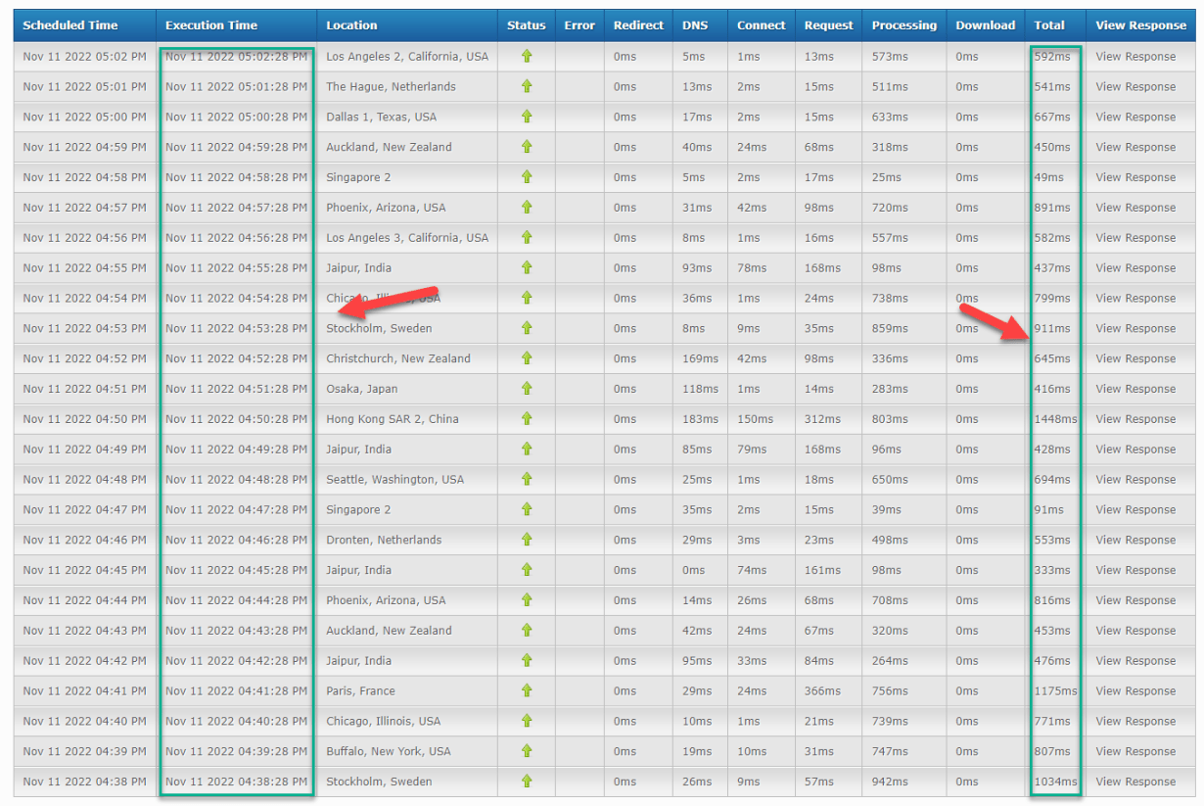The width and height of the screenshot is (1204, 806).
Task: Click status arrow in the 04:40 PM Chicago row
Action: tap(527, 721)
